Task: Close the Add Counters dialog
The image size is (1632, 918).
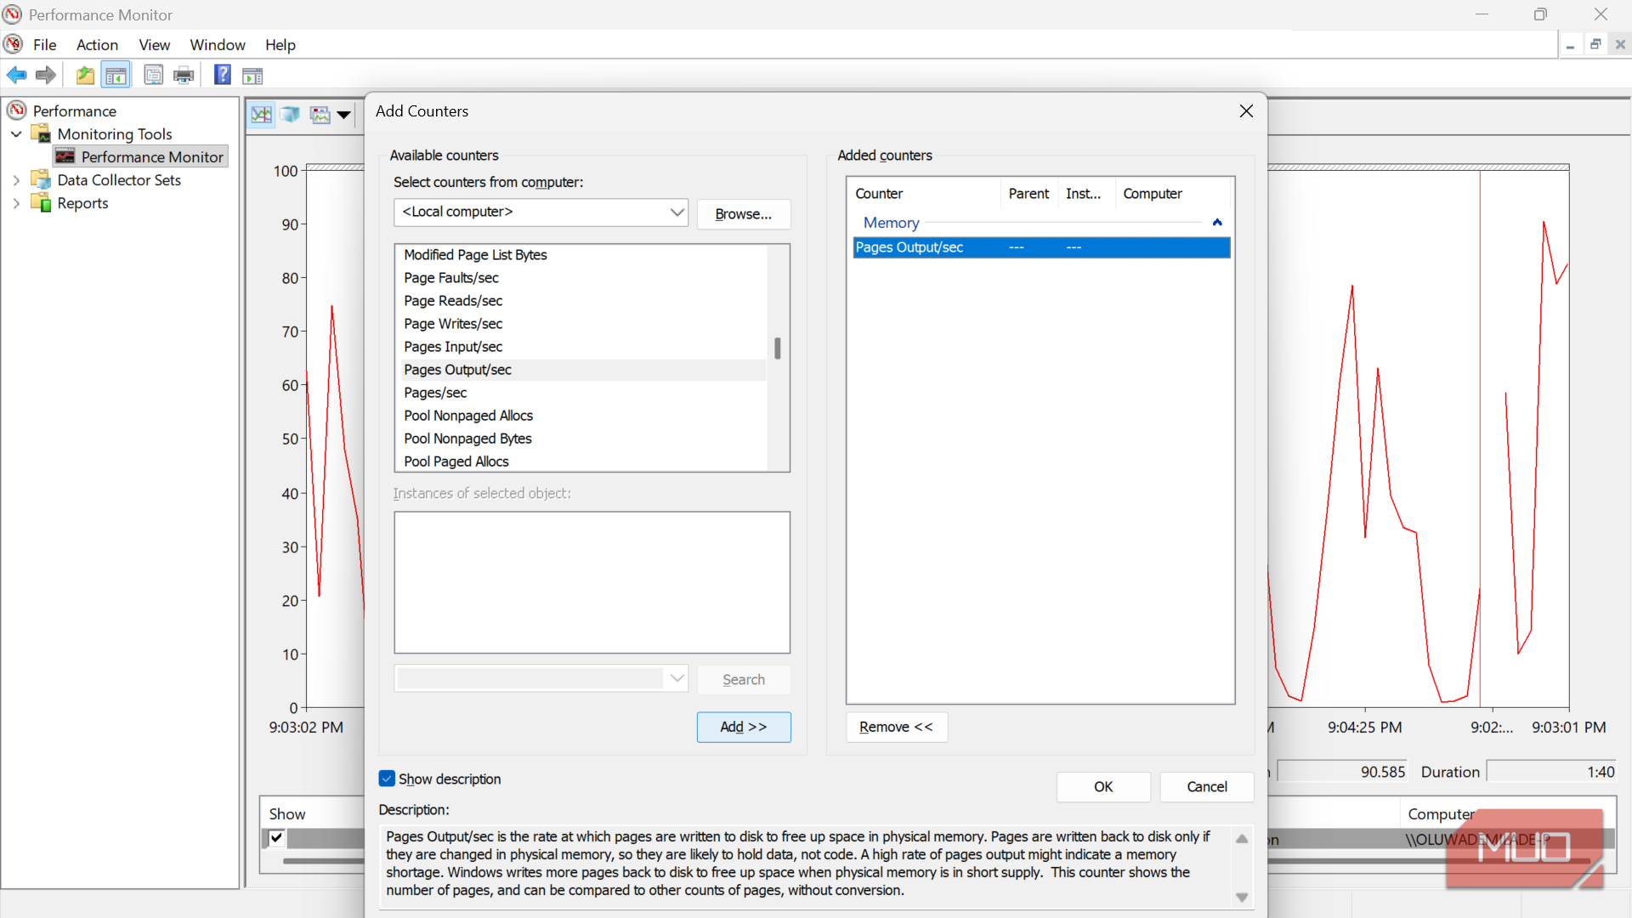Action: (1246, 111)
